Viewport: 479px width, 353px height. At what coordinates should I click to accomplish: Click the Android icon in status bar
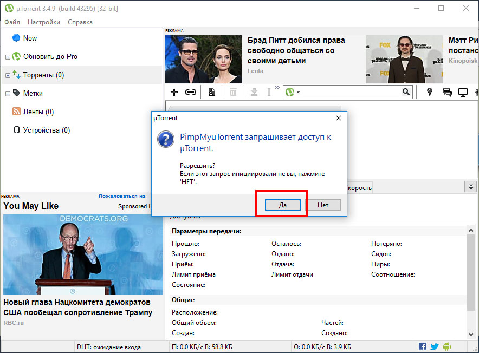pos(446,347)
